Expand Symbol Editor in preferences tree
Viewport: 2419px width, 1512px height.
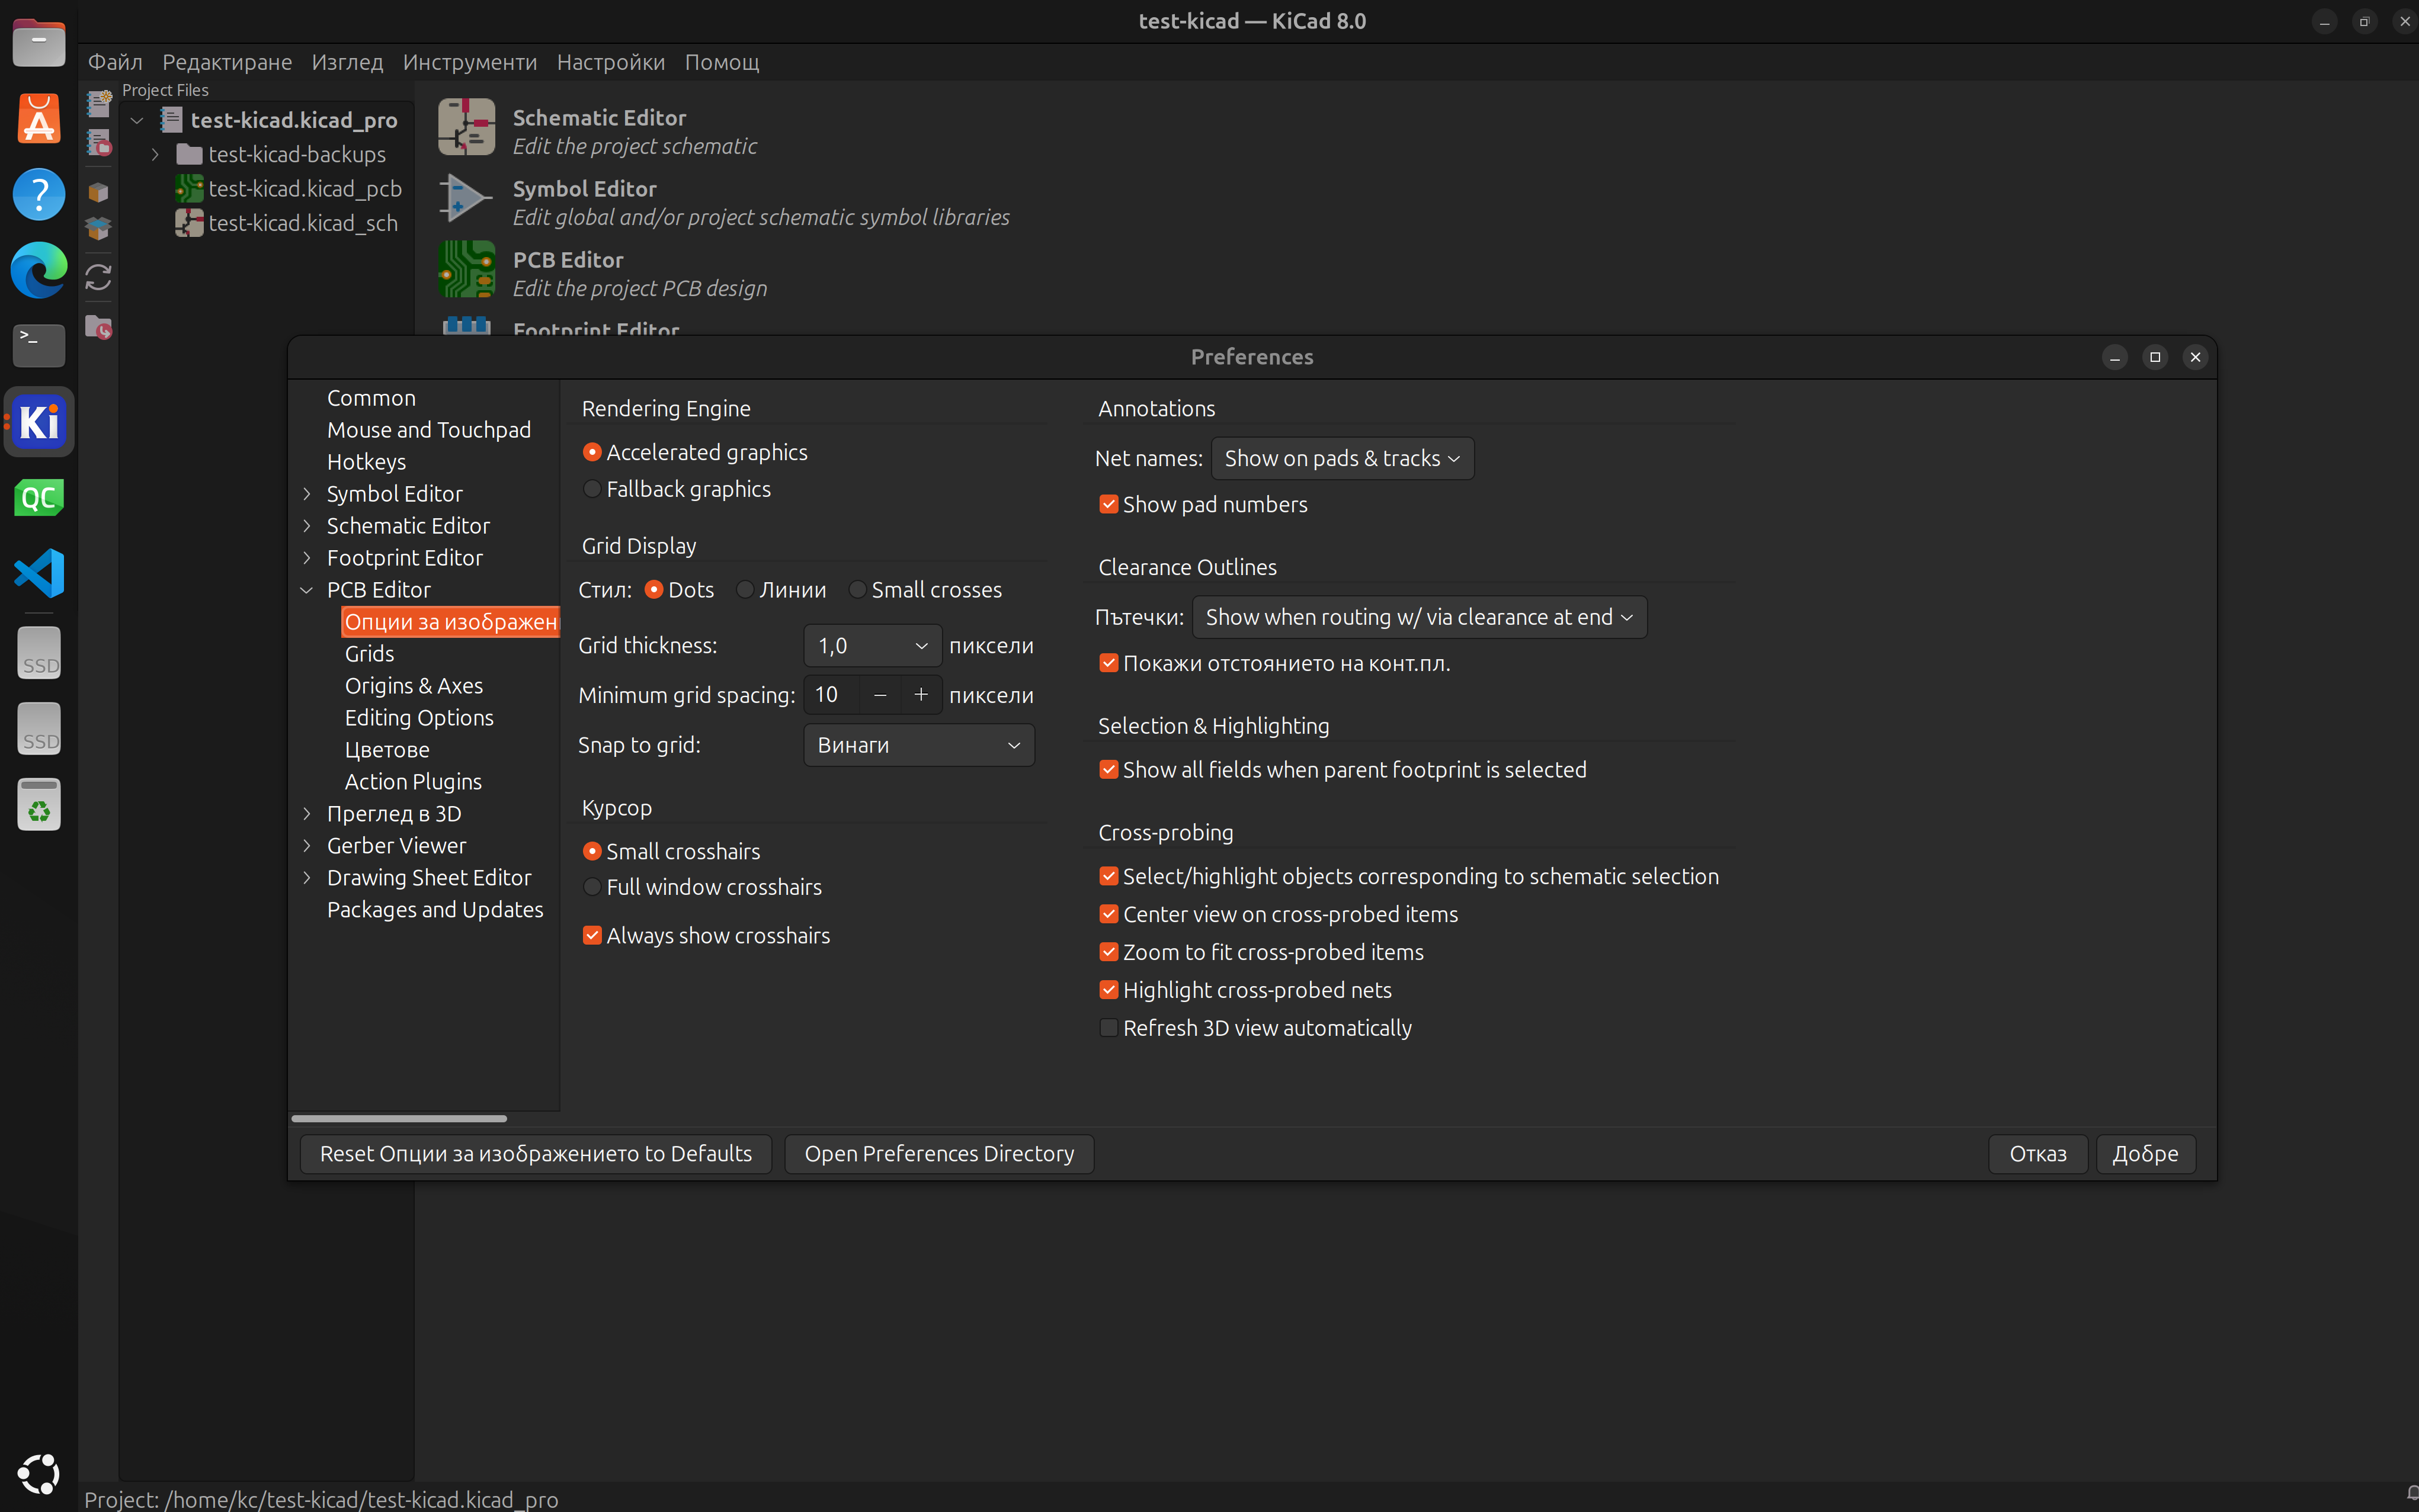pyautogui.click(x=307, y=494)
